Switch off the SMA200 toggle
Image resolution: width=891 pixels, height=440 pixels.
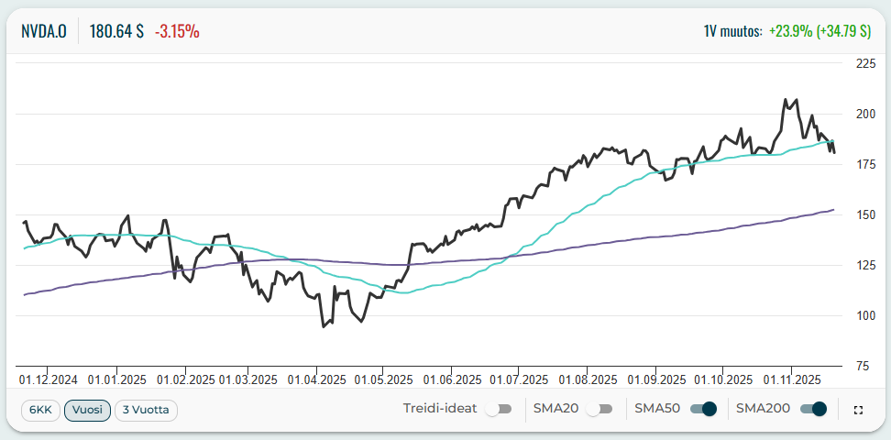pos(813,410)
